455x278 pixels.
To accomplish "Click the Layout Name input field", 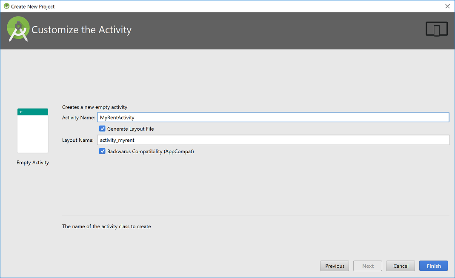I will (213, 140).
